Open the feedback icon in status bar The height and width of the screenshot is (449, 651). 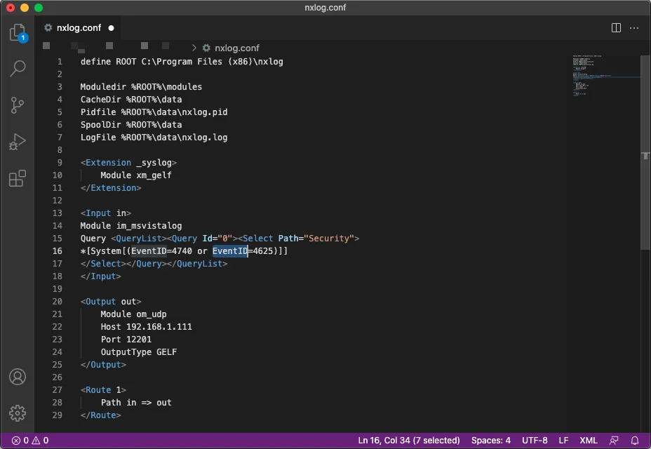tap(614, 441)
